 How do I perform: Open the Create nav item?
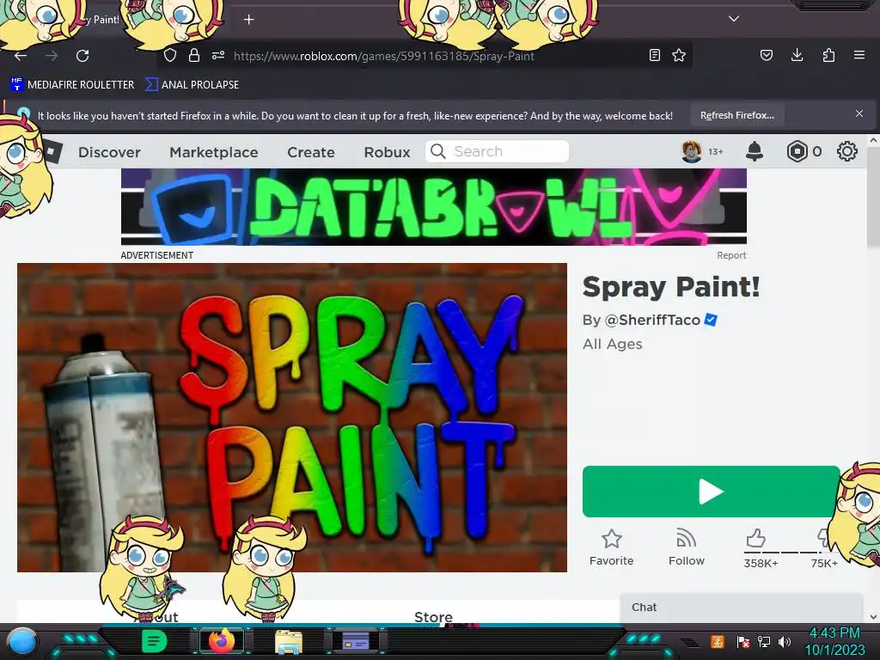(311, 152)
